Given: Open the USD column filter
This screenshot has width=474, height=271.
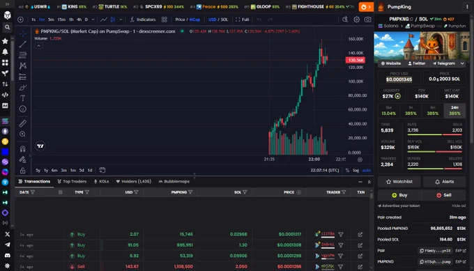Looking at the screenshot, I should pyautogui.click(x=136, y=192).
